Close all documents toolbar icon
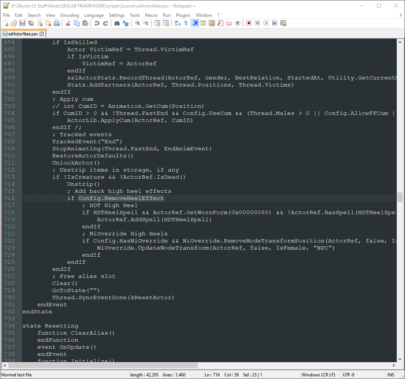The width and height of the screenshot is (405, 379). [48, 23]
